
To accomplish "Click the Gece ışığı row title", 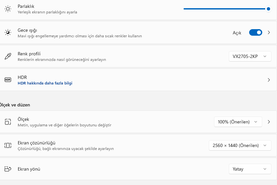I will (27, 30).
